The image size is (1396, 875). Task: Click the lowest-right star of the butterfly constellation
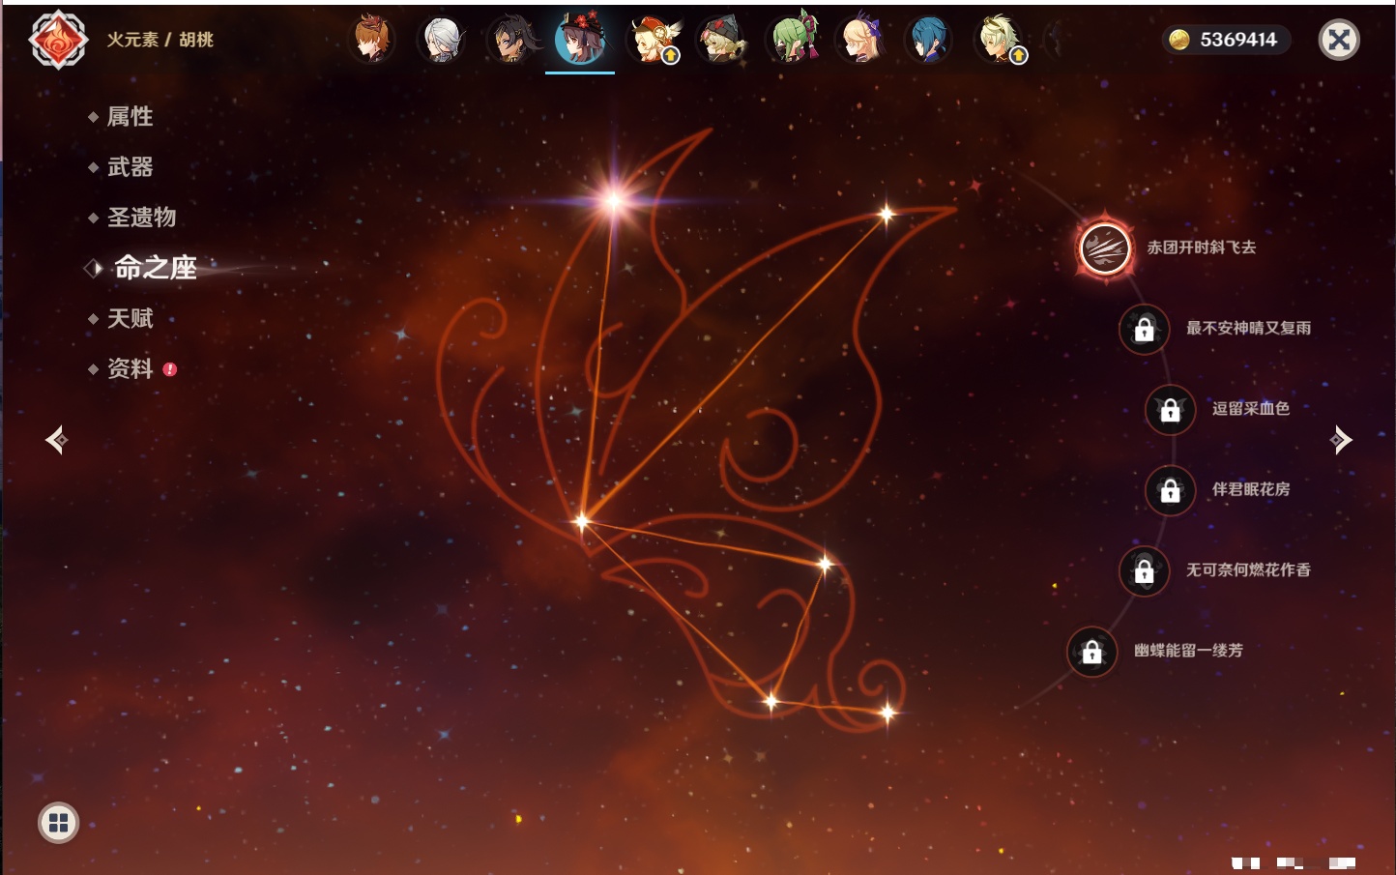click(x=887, y=713)
